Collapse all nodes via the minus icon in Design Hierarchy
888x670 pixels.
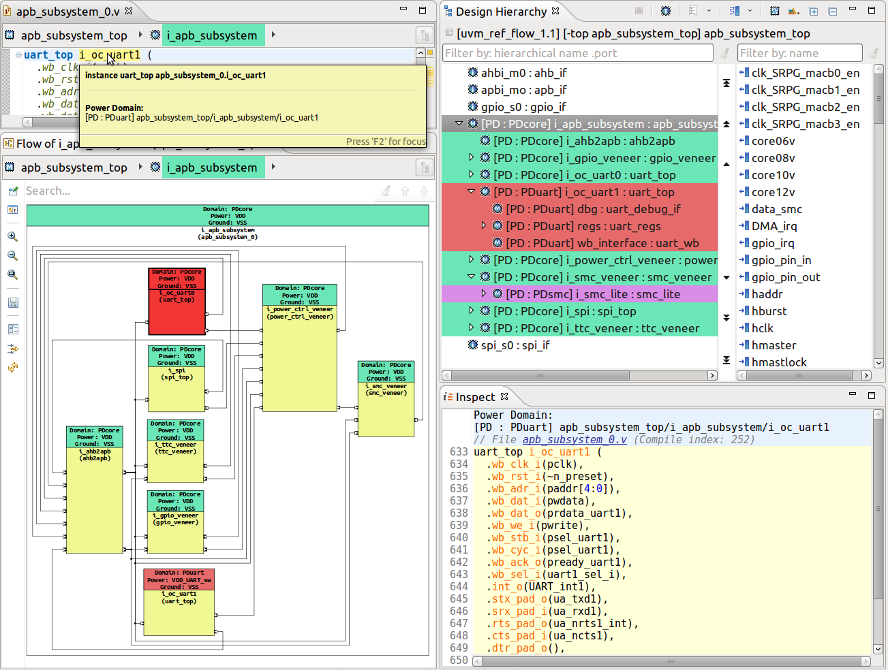point(833,12)
